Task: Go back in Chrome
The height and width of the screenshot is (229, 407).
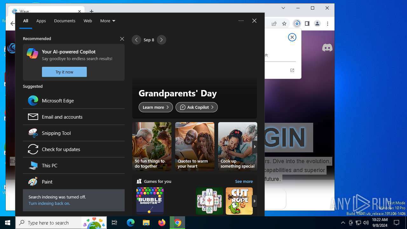Action: point(12,24)
